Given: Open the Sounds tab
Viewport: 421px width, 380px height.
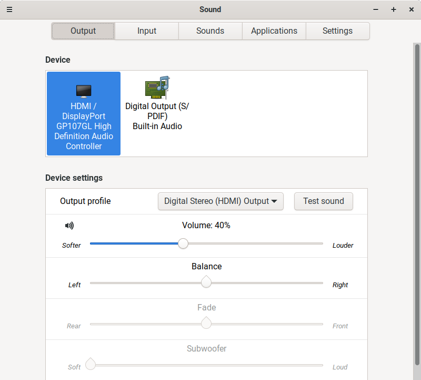Looking at the screenshot, I should (x=210, y=31).
